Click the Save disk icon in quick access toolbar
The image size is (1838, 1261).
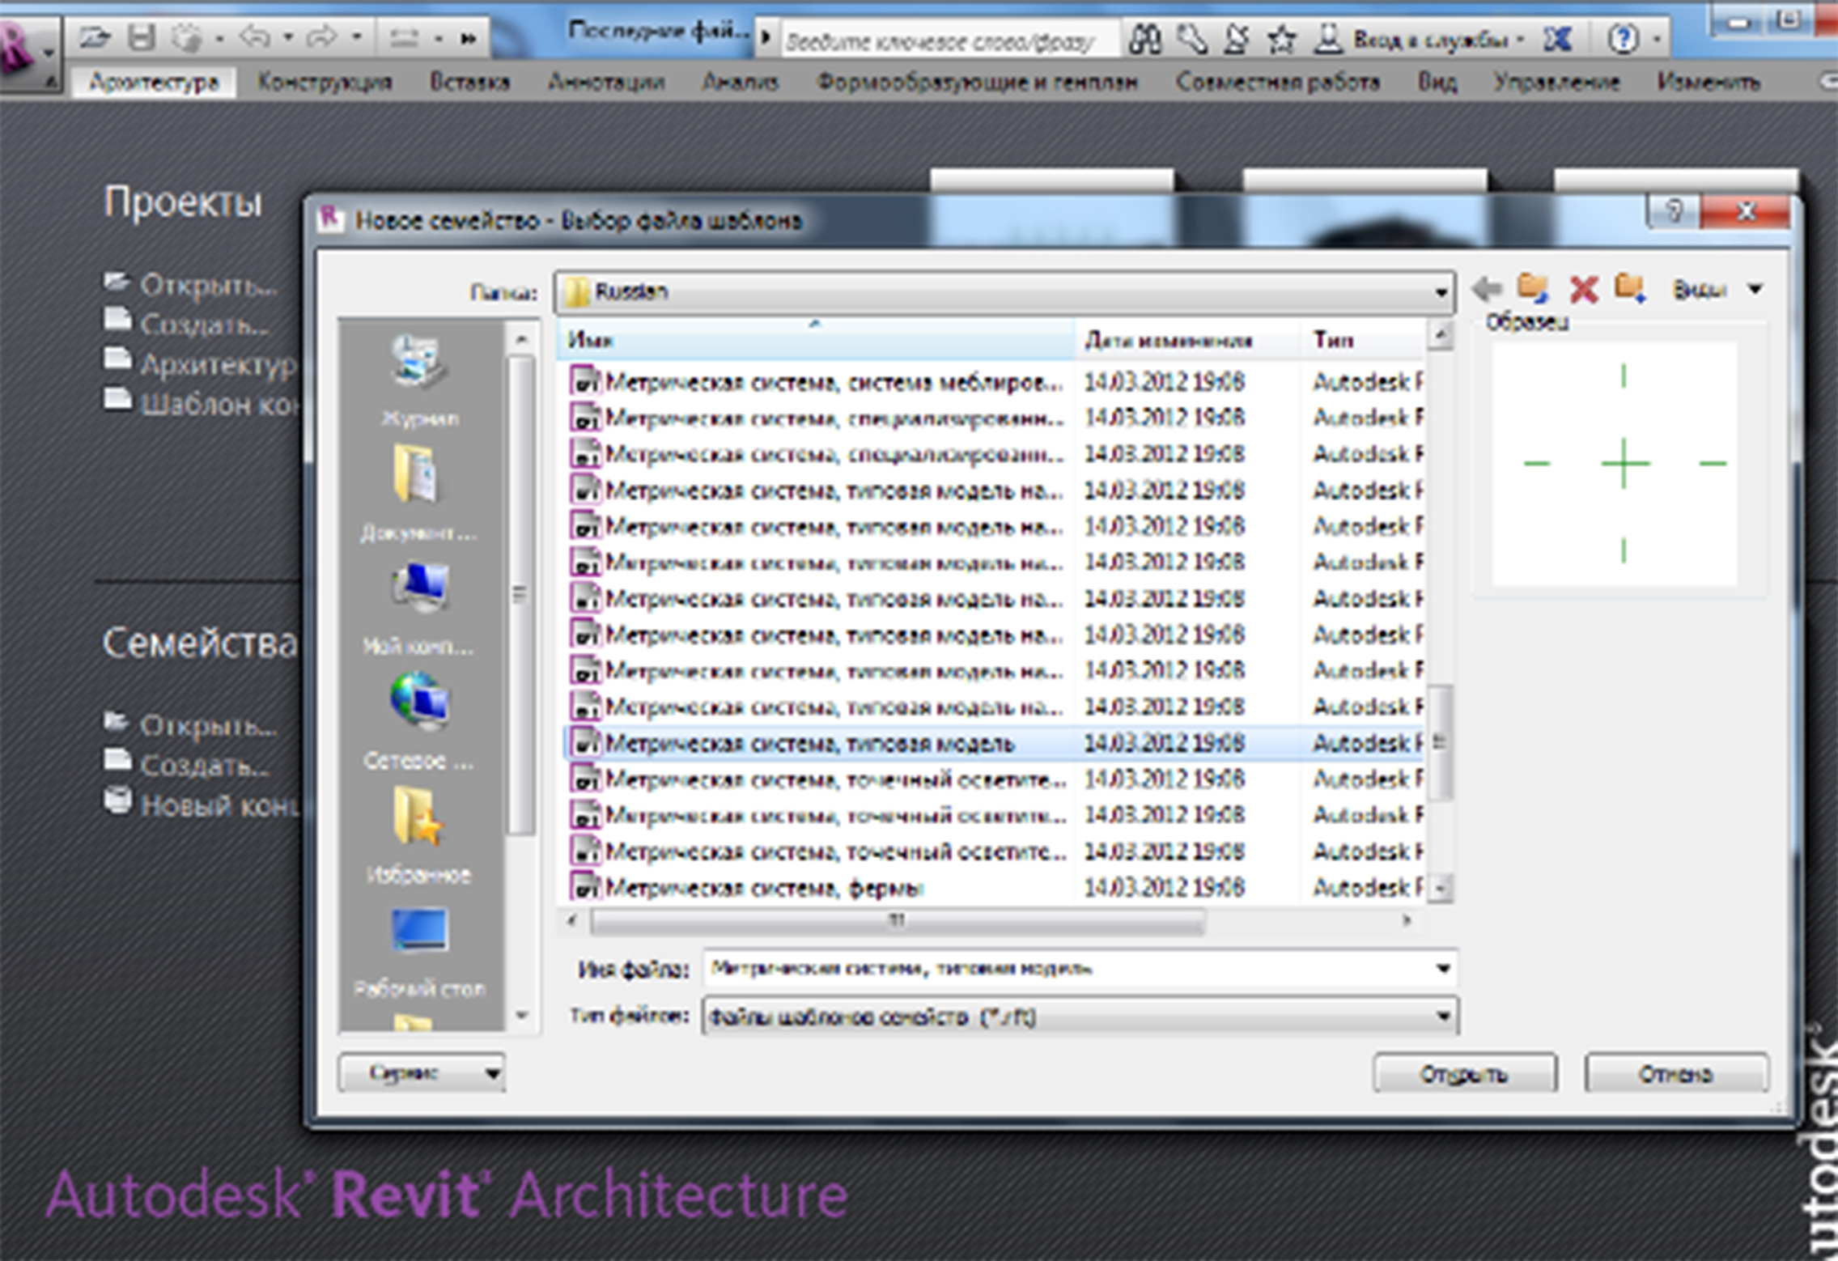(x=142, y=37)
